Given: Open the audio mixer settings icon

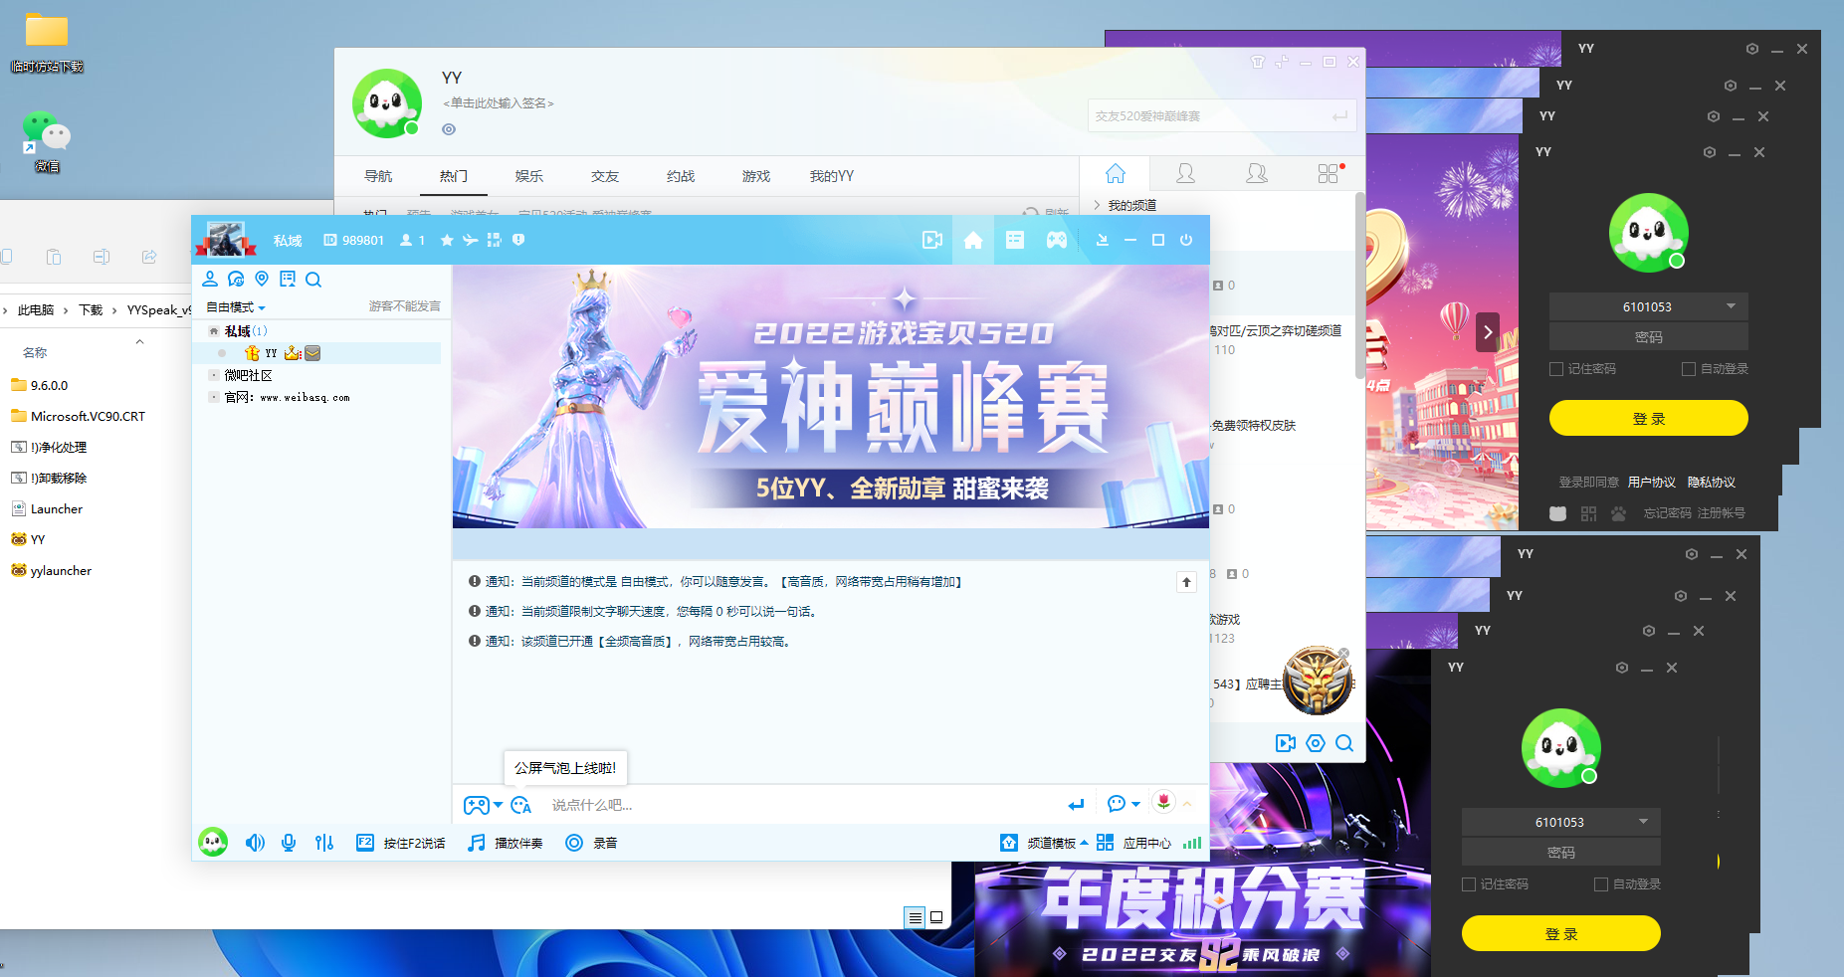Looking at the screenshot, I should [x=324, y=843].
